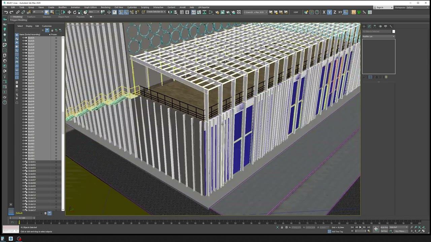431x242 pixels.
Task: Toggle visibility eye for Box625
Action: click(x=24, y=38)
